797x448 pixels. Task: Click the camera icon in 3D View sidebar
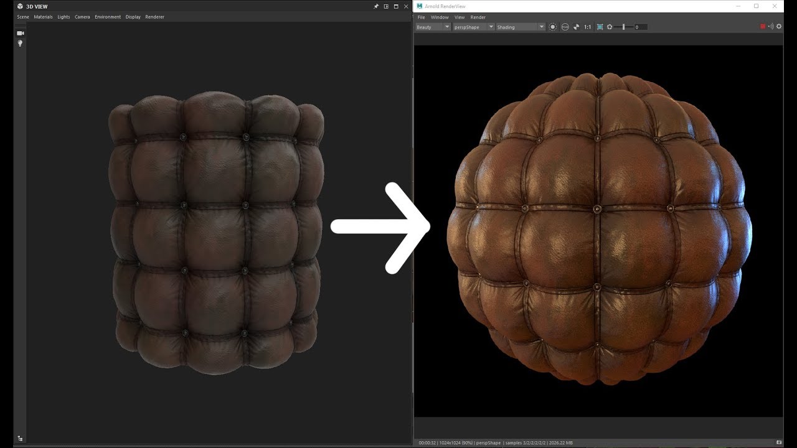20,33
